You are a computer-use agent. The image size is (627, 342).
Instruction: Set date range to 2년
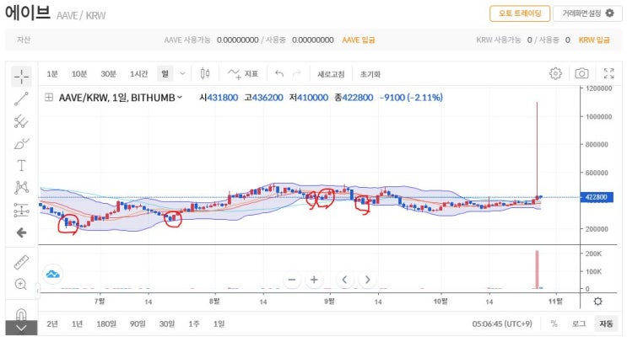tap(52, 323)
